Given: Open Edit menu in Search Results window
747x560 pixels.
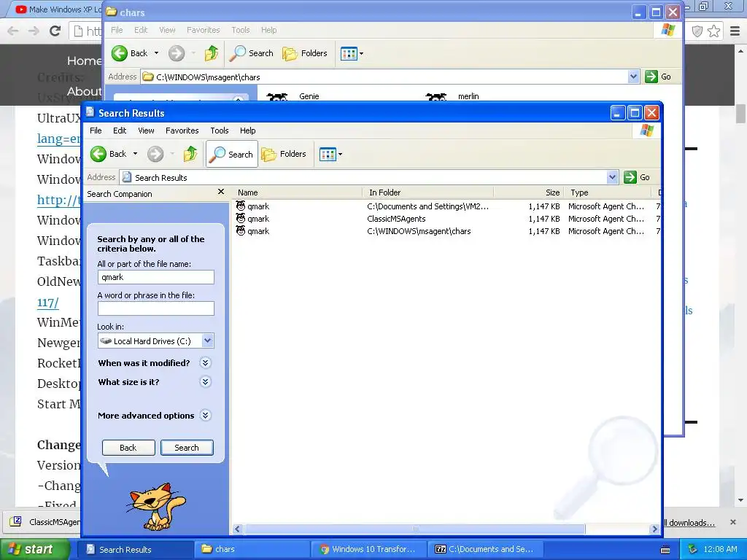Looking at the screenshot, I should (x=120, y=131).
